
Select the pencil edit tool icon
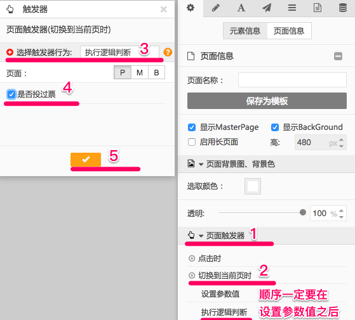[215, 8]
